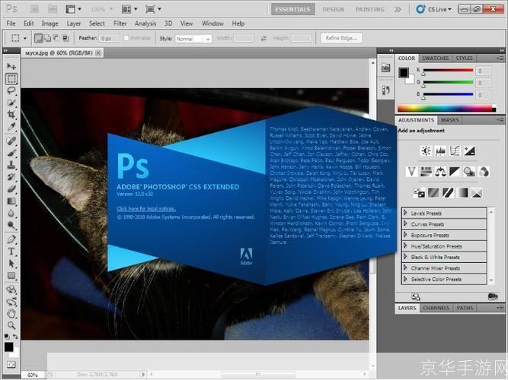Select the Lasso tool
508x380 pixels.
tap(11, 91)
